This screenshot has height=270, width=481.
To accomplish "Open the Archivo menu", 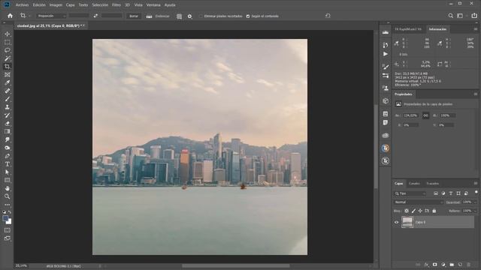I will tap(22, 5).
